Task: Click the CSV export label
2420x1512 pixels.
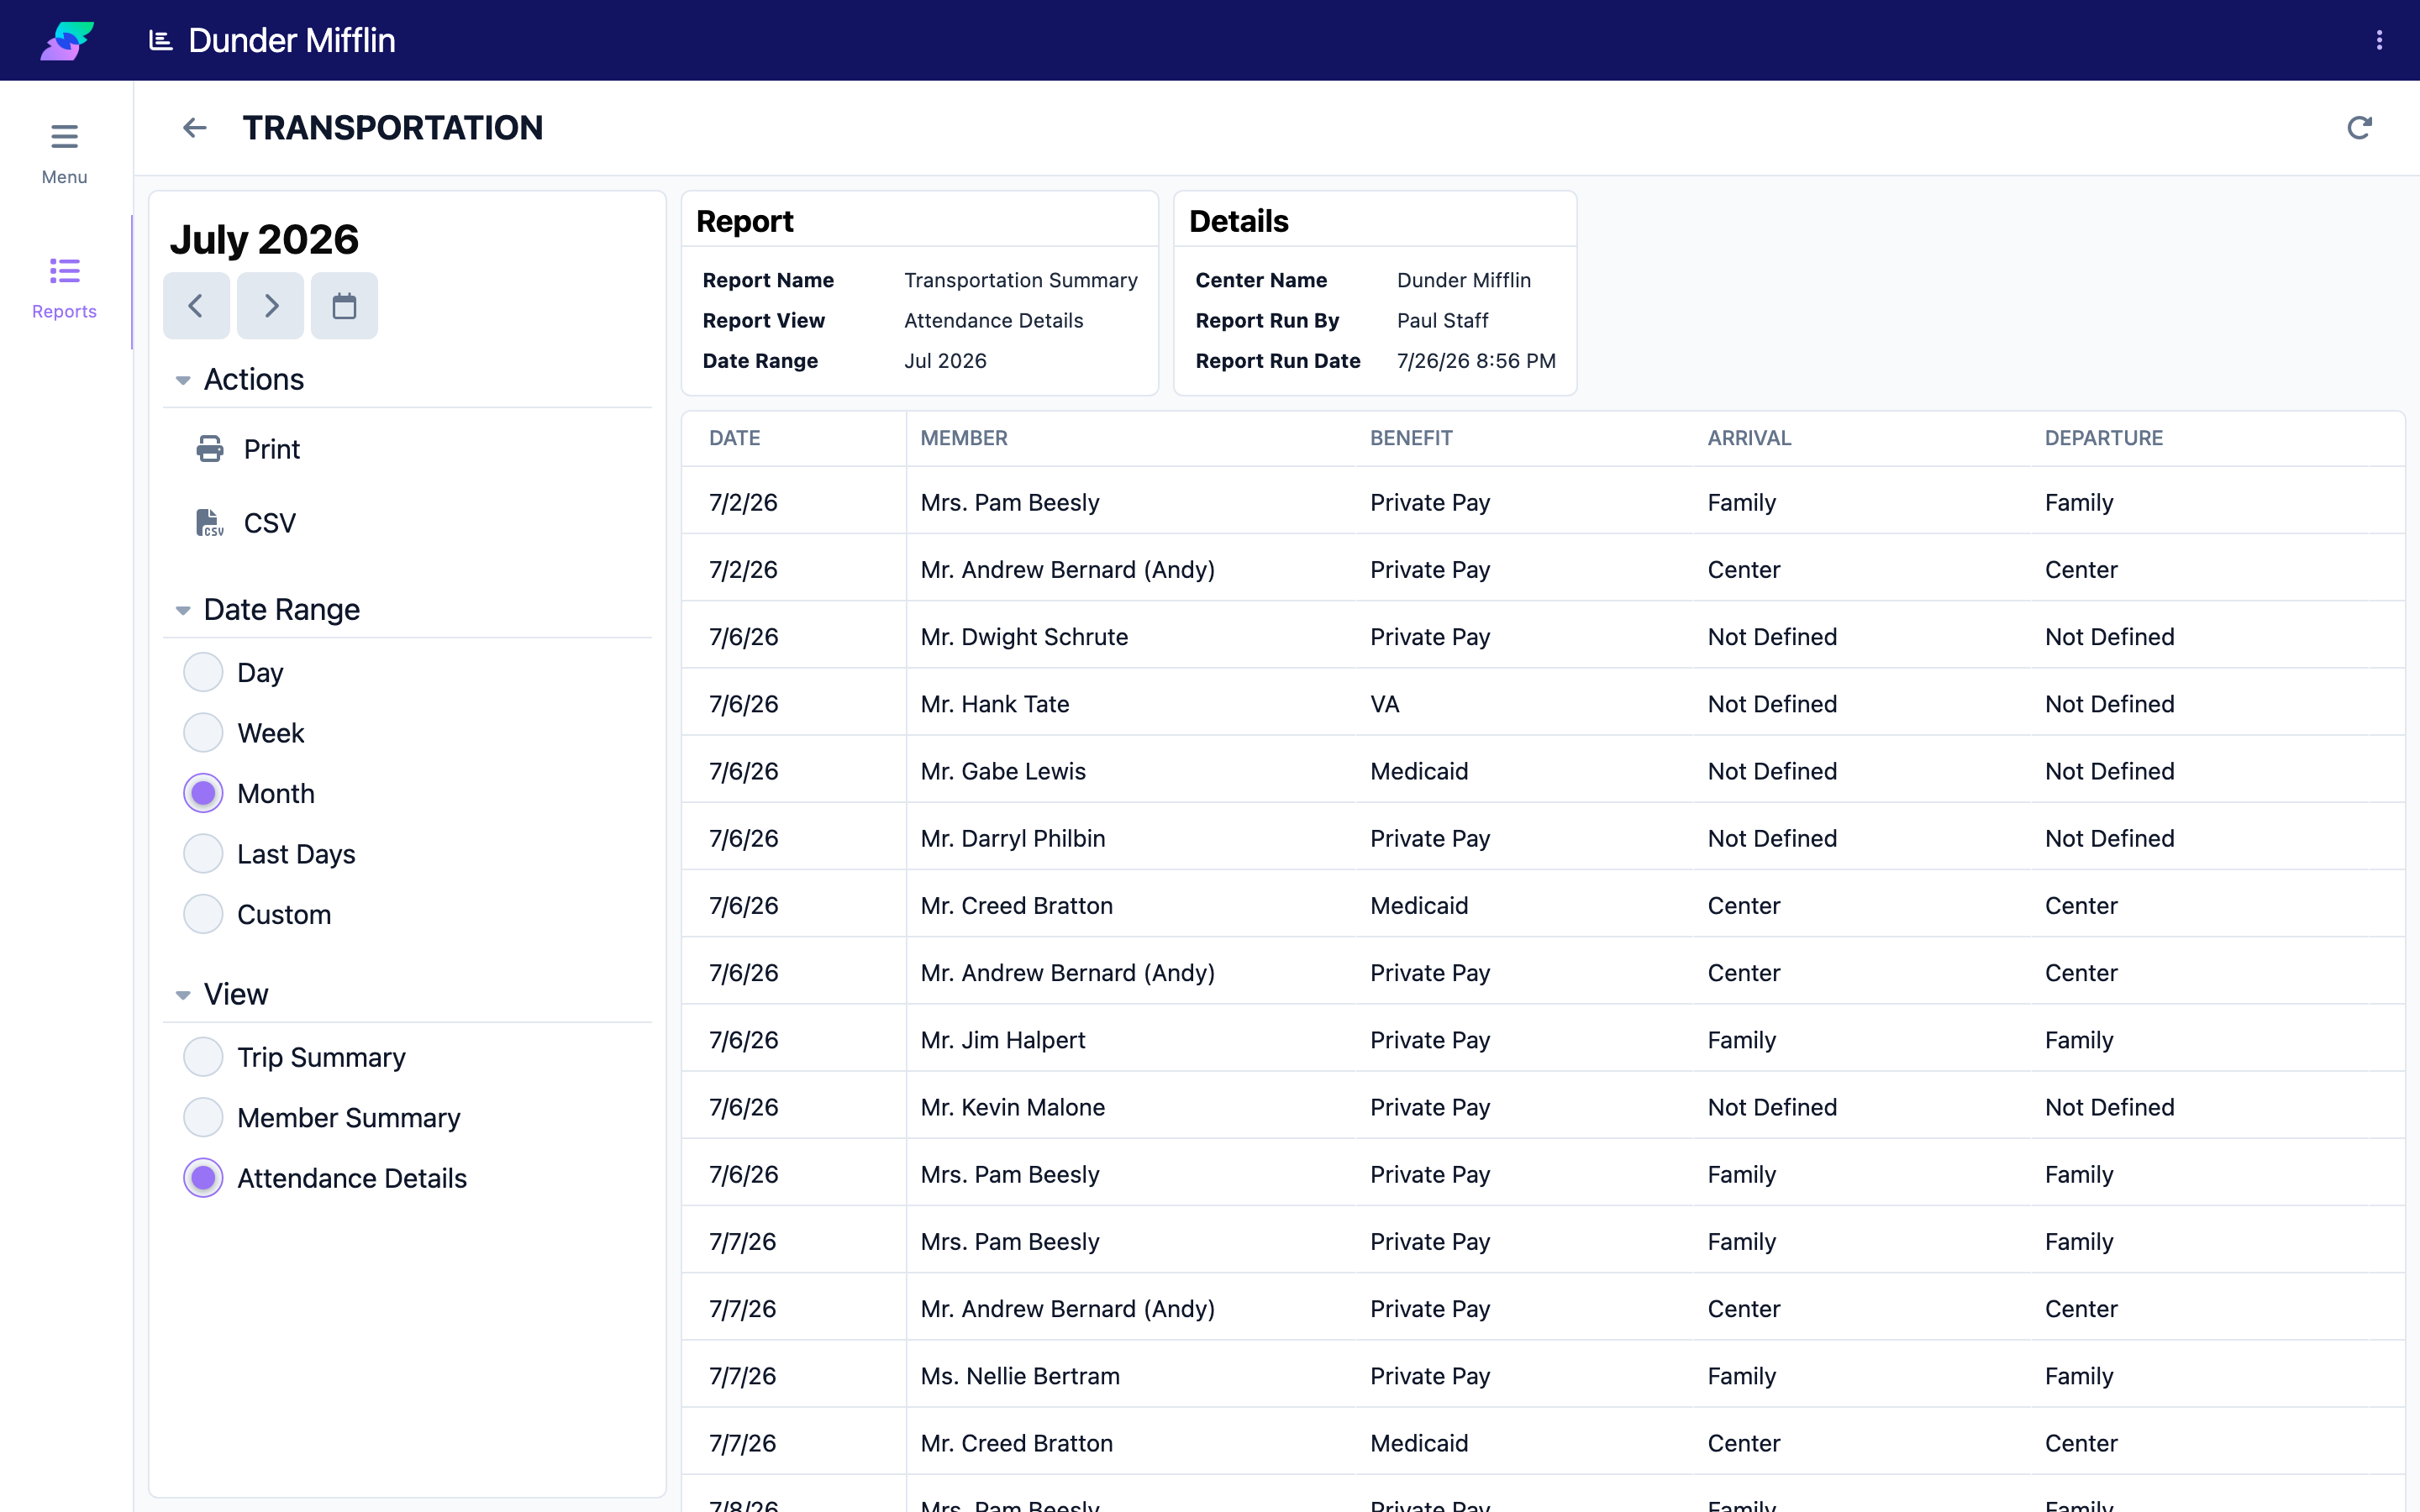Action: click(270, 523)
